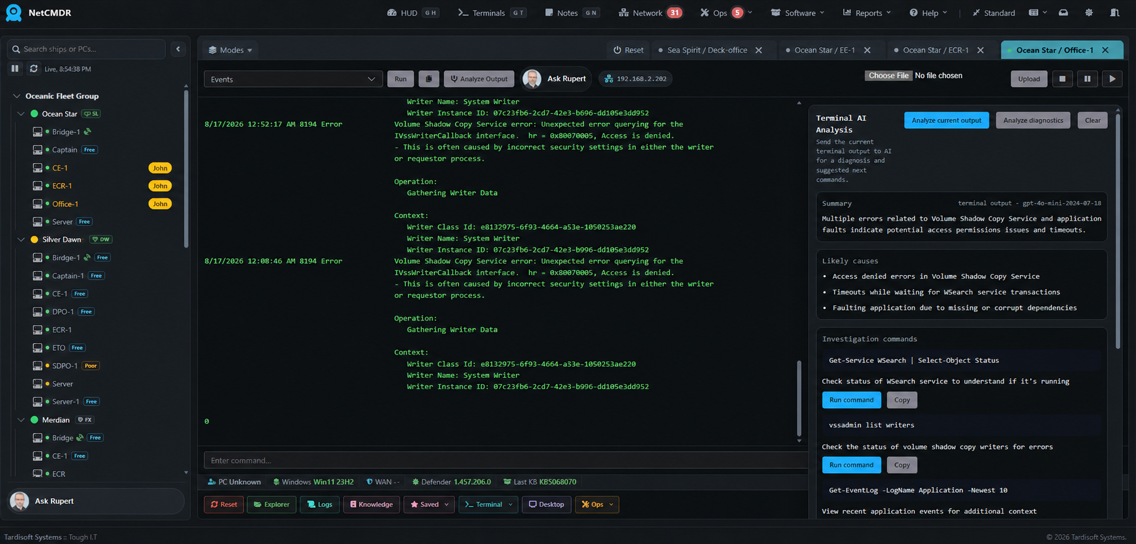Close the Ocean Star / Office-1 tab

tap(1105, 50)
